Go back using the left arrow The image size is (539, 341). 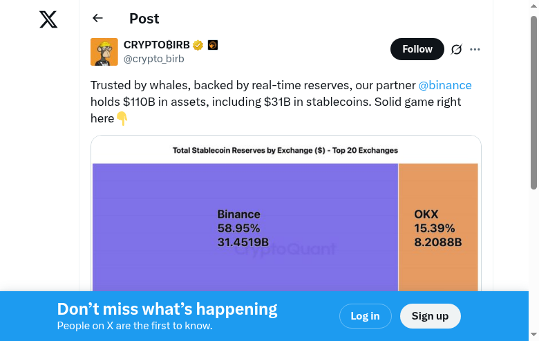tap(97, 19)
